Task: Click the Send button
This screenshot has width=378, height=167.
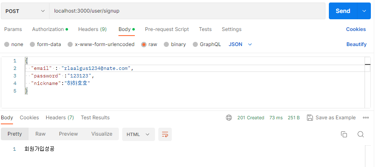Action: pyautogui.click(x=343, y=11)
